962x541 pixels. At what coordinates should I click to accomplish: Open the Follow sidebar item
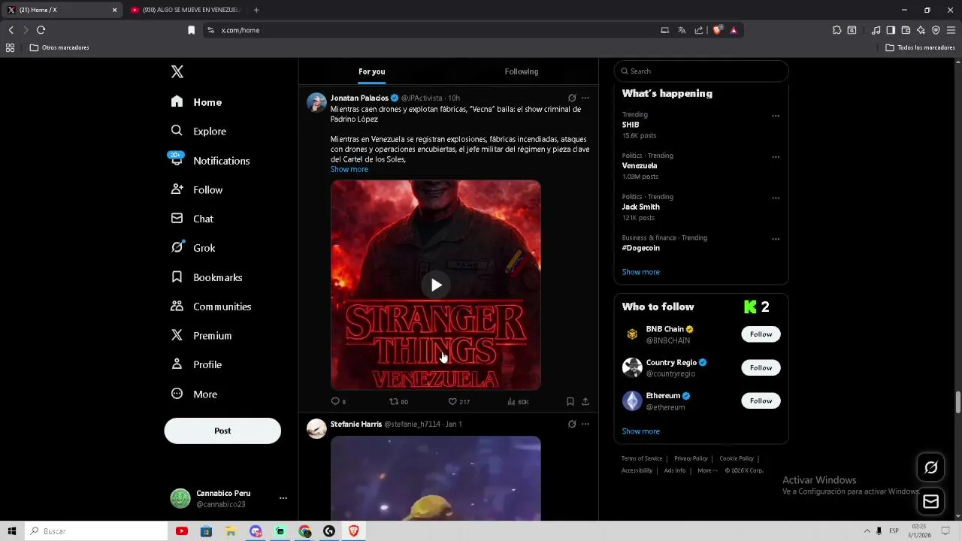(x=197, y=190)
